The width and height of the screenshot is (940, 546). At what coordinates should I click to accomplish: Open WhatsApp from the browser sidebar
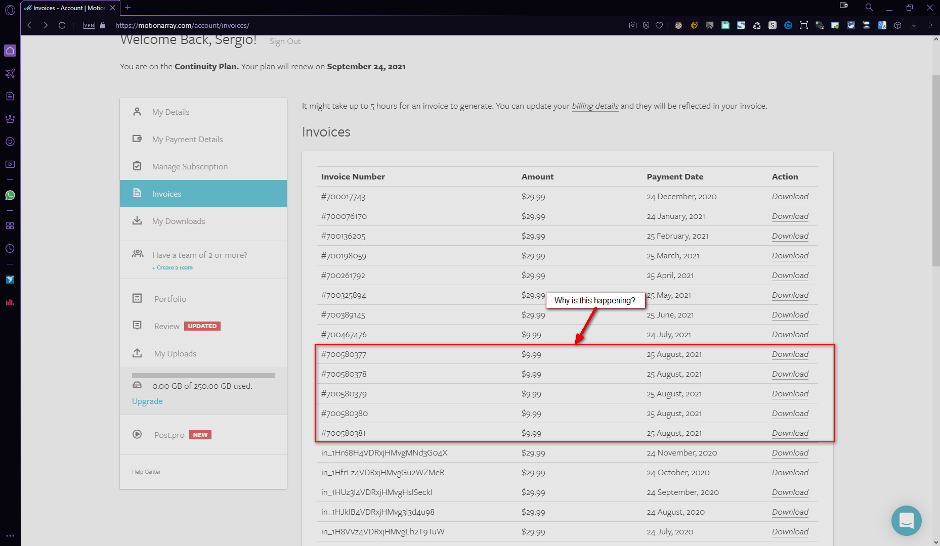point(10,195)
